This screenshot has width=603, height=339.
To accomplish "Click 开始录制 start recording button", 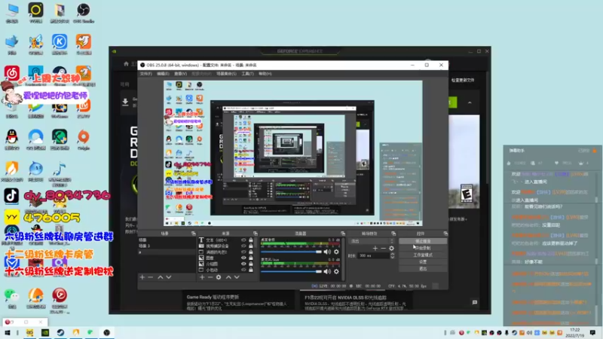I will (x=423, y=248).
